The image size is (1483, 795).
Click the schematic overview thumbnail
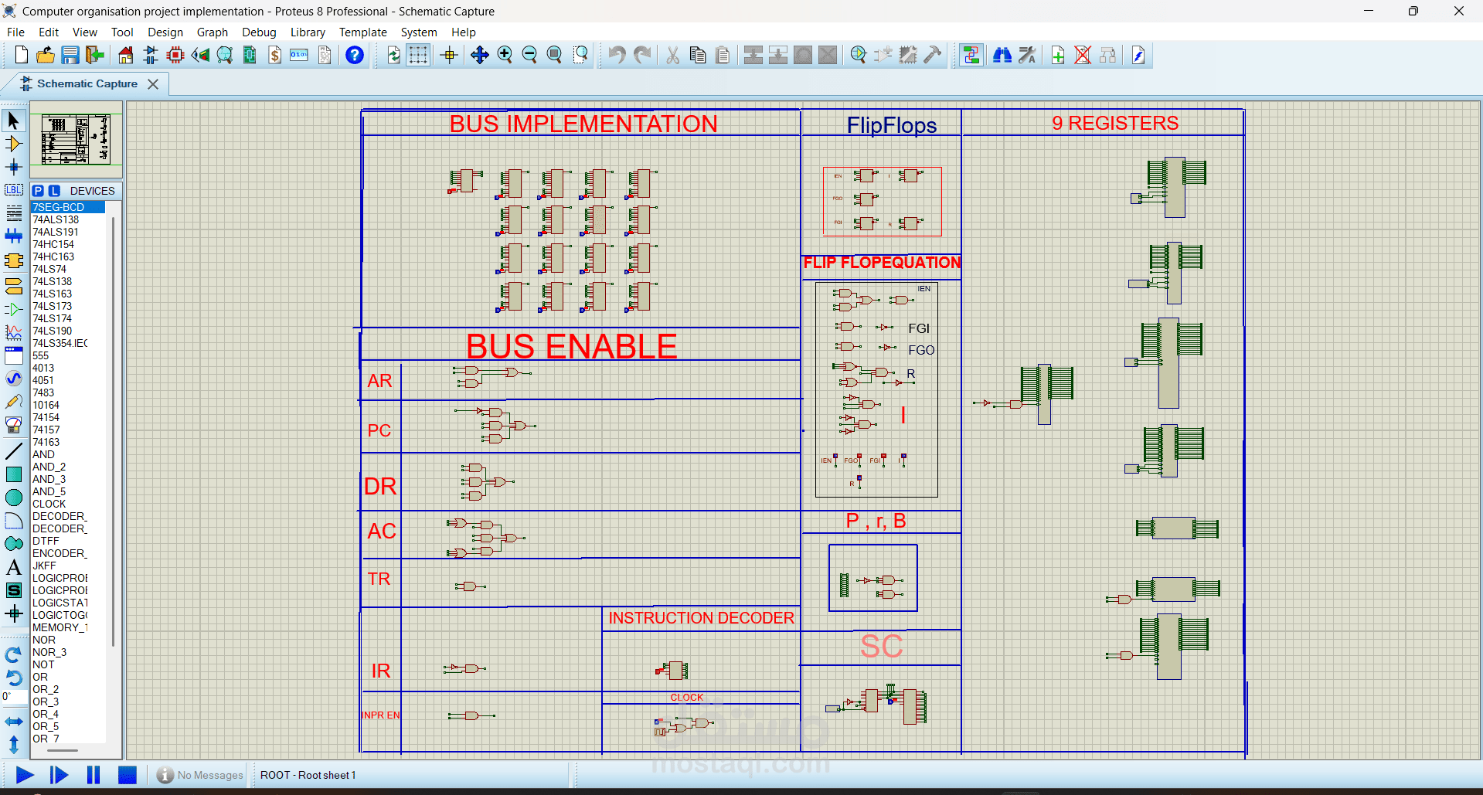coord(76,139)
